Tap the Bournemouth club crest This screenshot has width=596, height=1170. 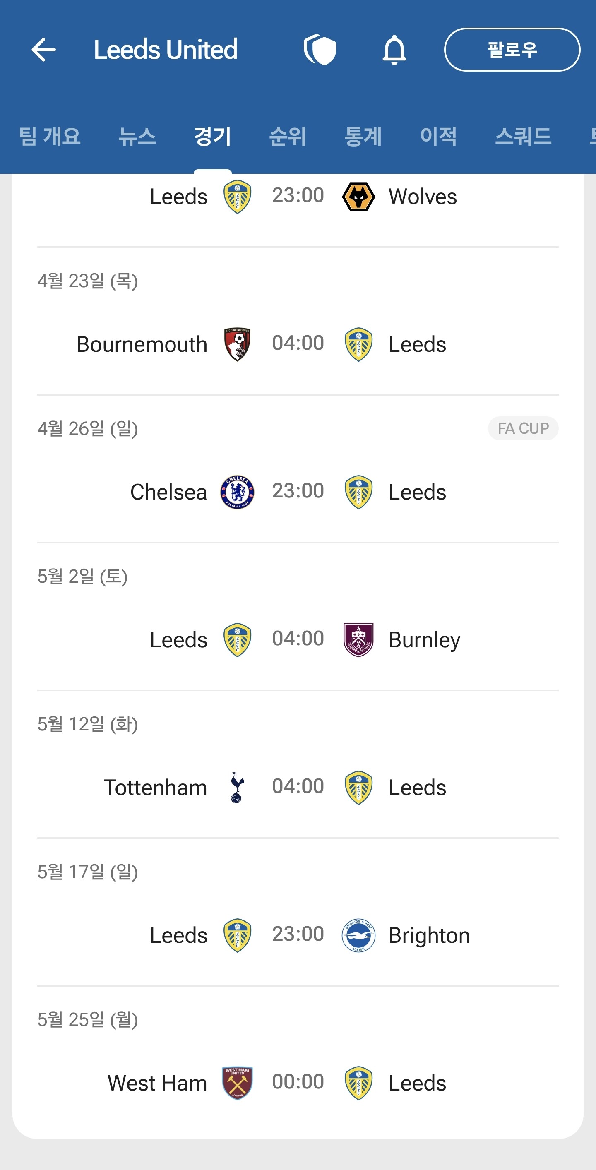pos(237,344)
